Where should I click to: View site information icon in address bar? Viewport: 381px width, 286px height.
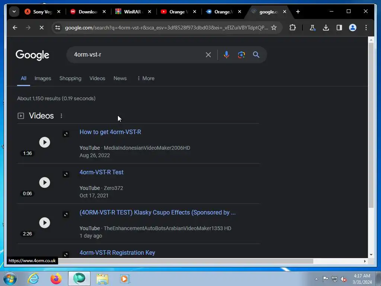pos(58,28)
